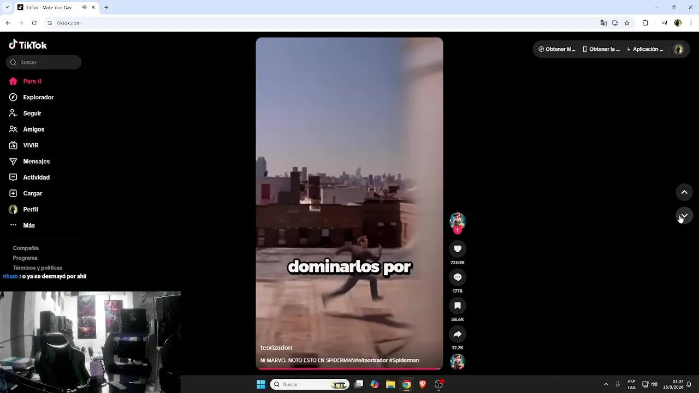699x393 pixels.
Task: Open Brave browser from the taskbar
Action: tap(422, 384)
